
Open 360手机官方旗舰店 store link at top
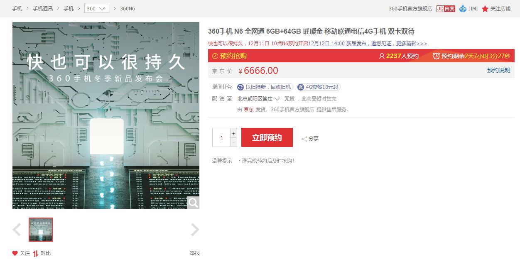[410, 9]
